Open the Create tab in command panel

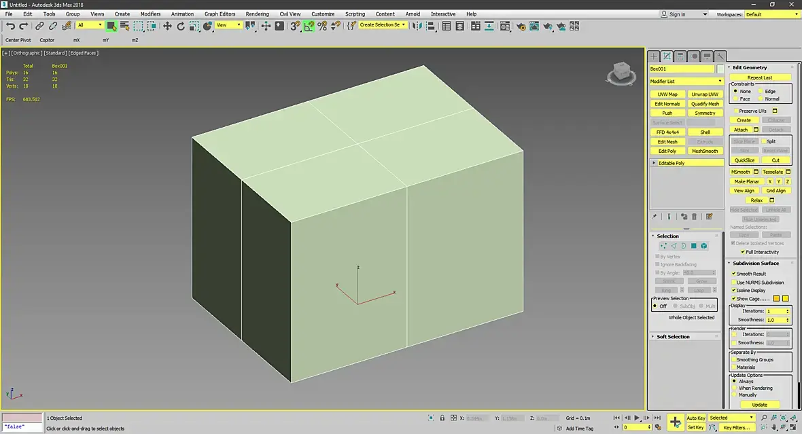[654, 56]
